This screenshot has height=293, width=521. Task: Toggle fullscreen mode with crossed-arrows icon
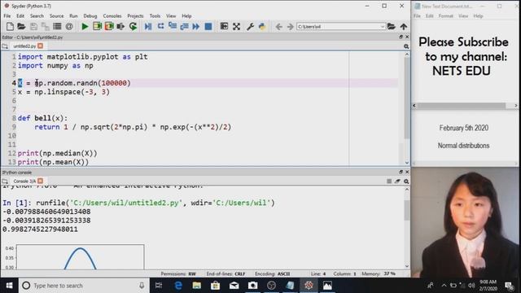(236, 26)
